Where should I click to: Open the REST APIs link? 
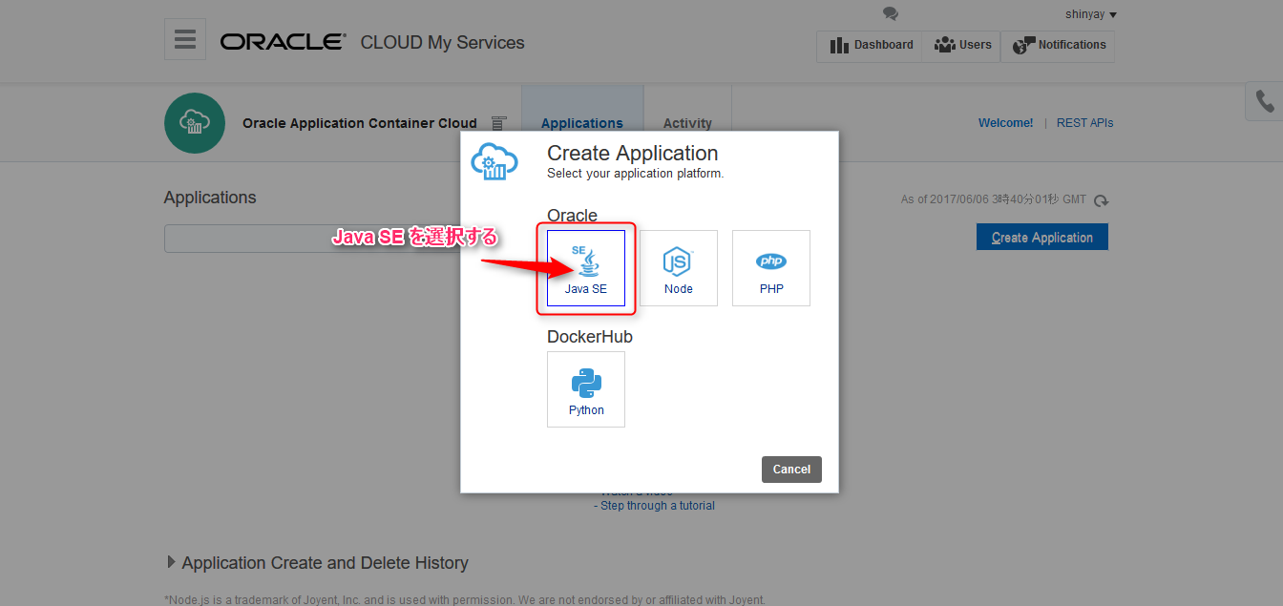click(1084, 123)
